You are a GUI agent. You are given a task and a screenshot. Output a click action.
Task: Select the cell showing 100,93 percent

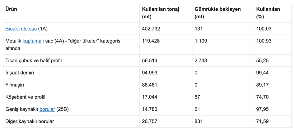[x=264, y=41]
